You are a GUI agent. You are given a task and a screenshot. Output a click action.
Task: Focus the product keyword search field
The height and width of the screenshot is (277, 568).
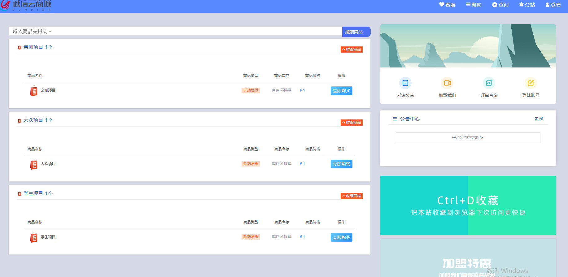point(175,32)
